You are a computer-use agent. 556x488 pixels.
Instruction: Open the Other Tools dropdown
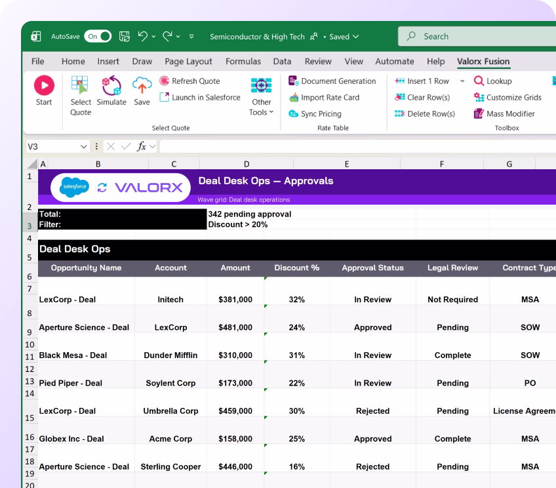(x=262, y=96)
